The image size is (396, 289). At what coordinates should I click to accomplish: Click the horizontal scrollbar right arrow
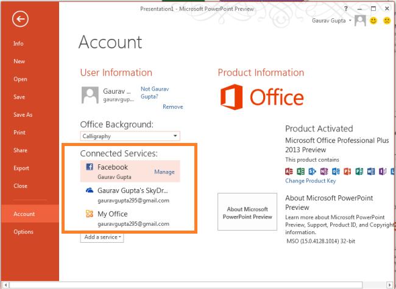[391, 285]
